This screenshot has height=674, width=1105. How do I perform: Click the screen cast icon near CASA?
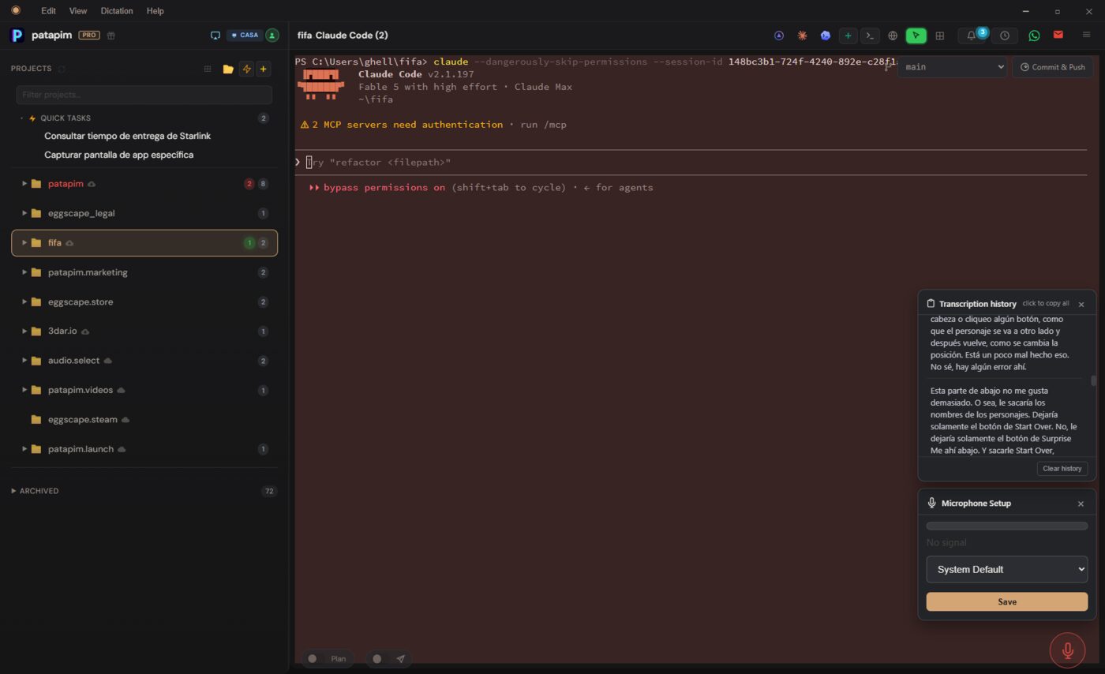215,36
